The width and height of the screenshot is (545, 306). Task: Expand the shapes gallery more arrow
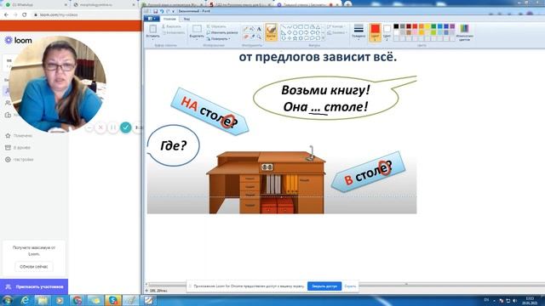324,38
